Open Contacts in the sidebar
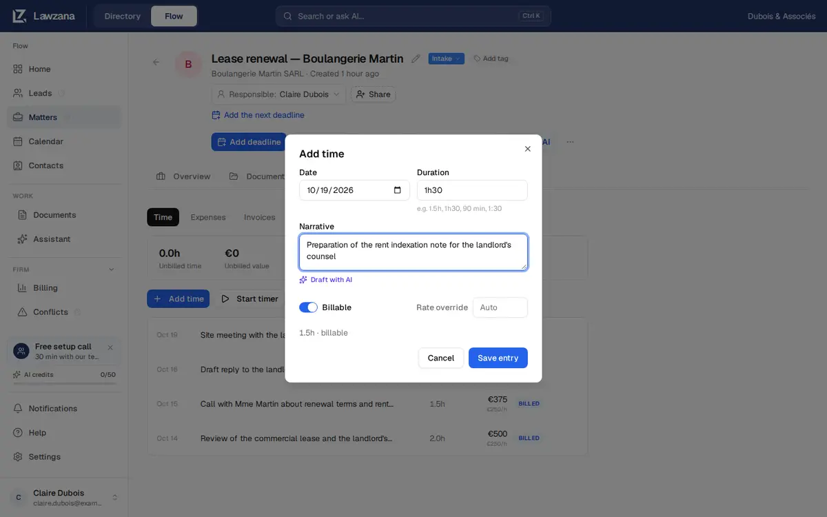Screen dimensions: 827x517 point(64,165)
